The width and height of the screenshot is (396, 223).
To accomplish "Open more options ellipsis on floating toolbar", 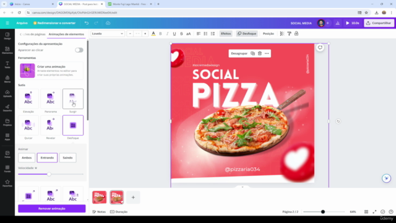I will 267,53.
